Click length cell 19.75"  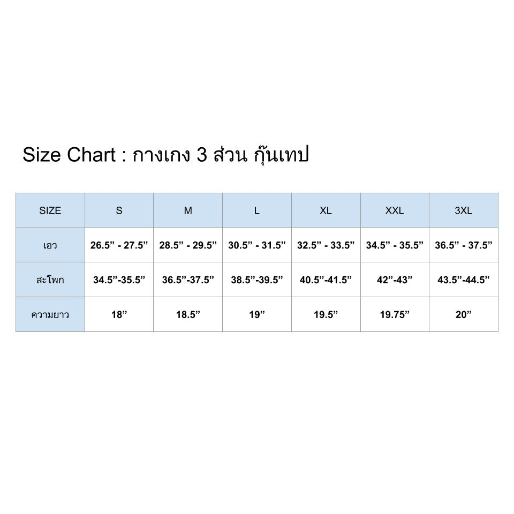coord(395,315)
